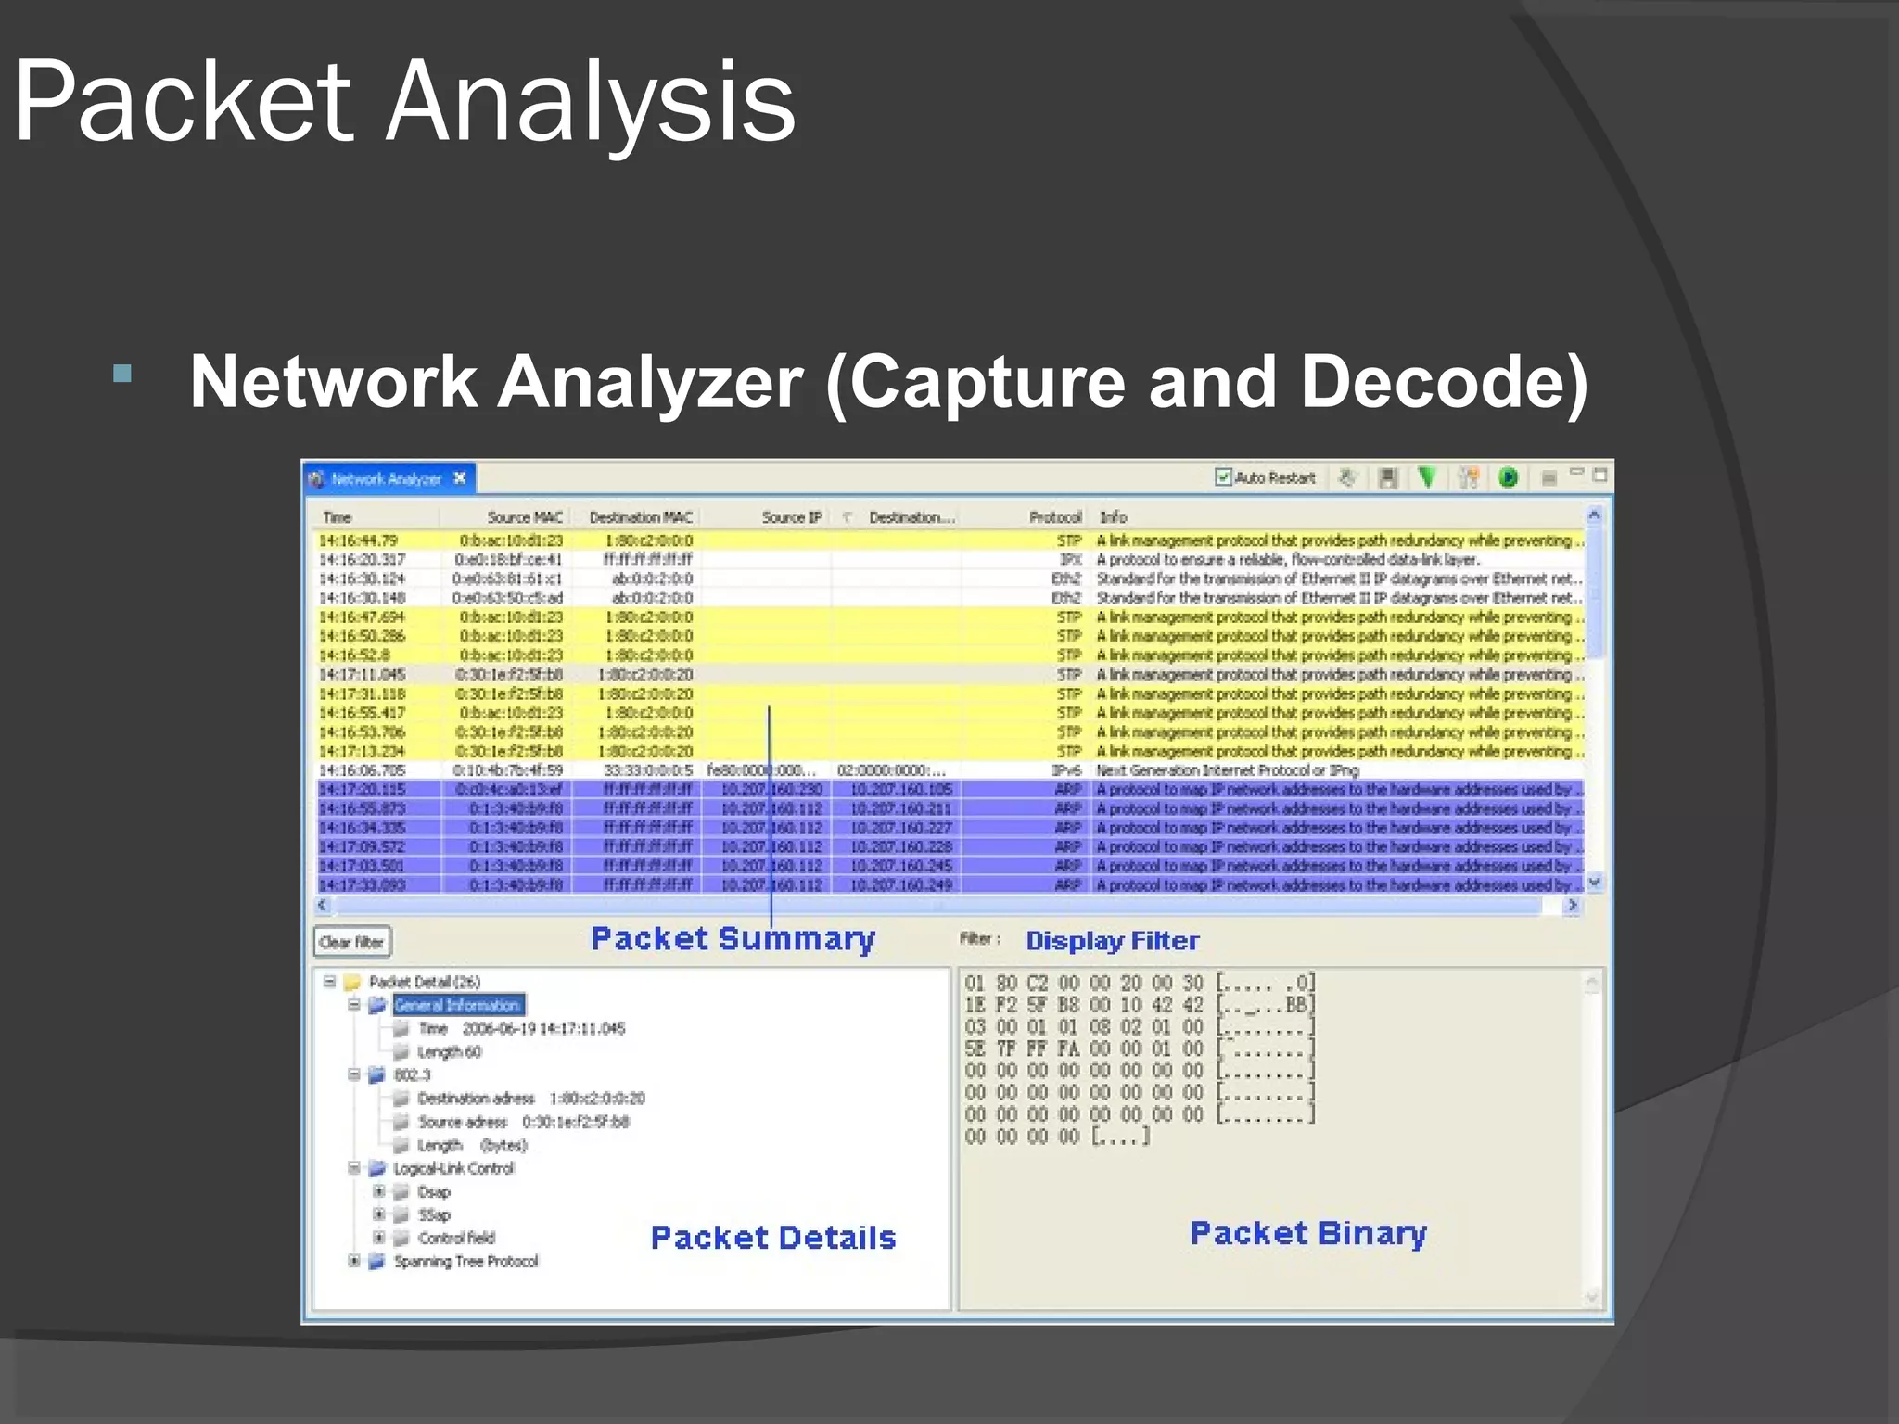
Task: Expand the SSap tree node
Action: [x=378, y=1214]
